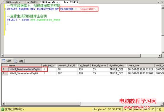Click the SELECT keyword in the query
The image size is (164, 112).
pyautogui.click(x=12, y=20)
